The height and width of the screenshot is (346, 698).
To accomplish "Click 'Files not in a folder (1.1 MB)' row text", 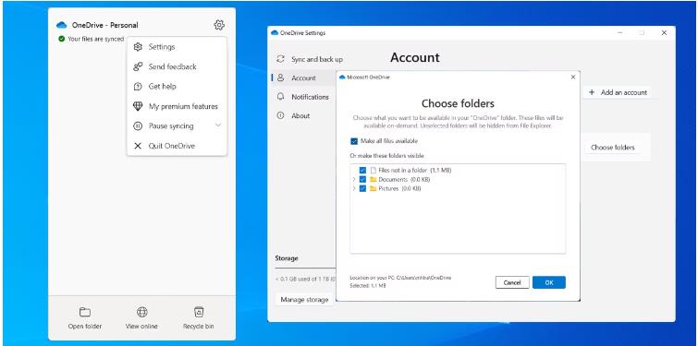I will point(415,170).
